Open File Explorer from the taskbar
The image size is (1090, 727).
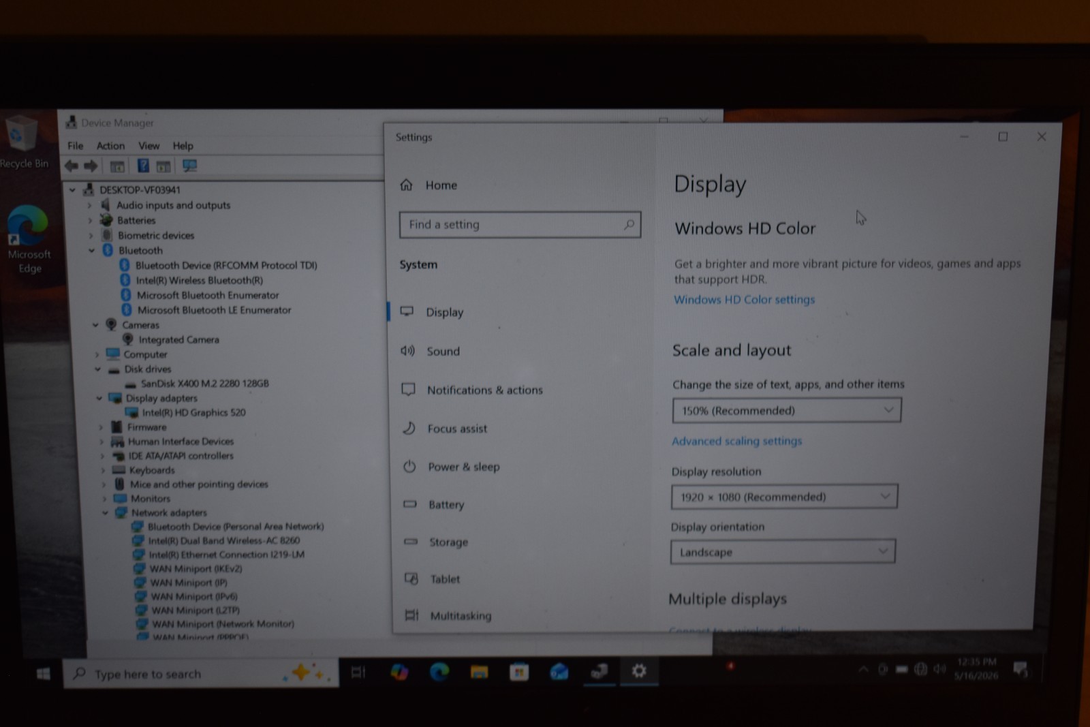(x=480, y=672)
